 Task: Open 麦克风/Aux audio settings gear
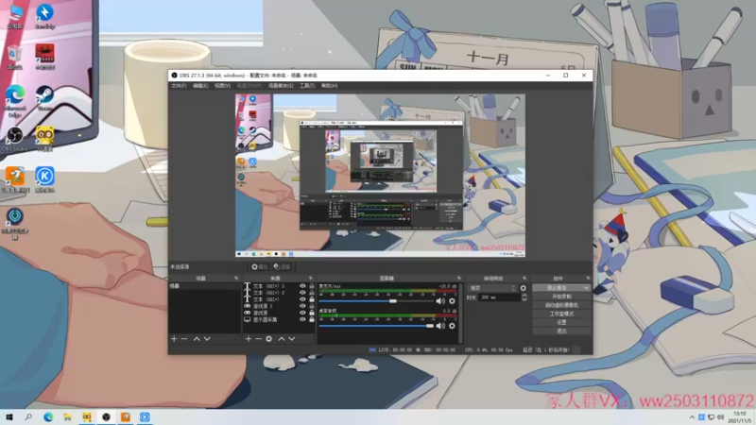(x=452, y=301)
